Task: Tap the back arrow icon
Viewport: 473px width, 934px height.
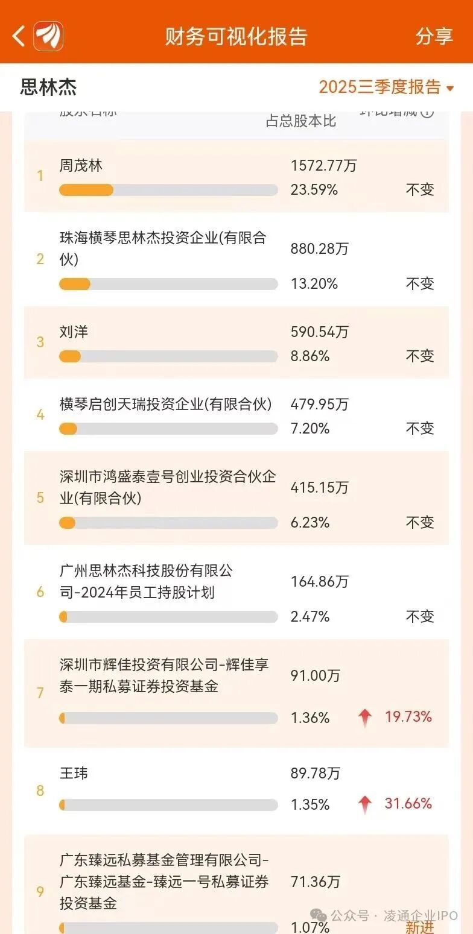Action: pos(19,36)
